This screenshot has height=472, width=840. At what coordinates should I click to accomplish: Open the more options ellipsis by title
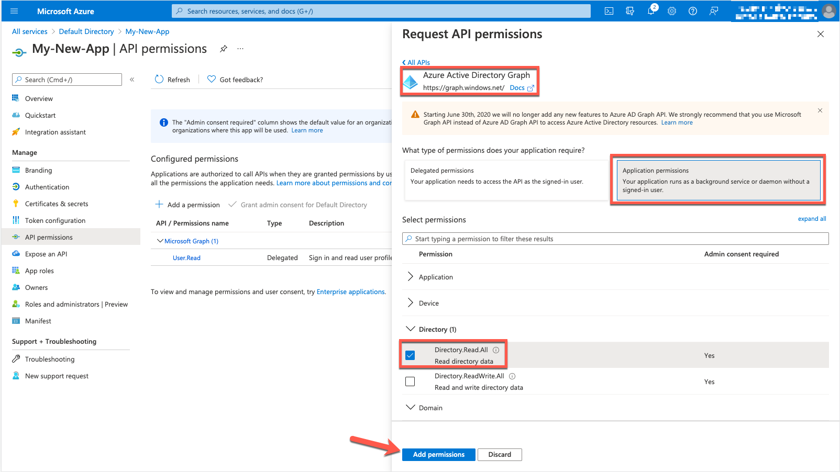[240, 49]
